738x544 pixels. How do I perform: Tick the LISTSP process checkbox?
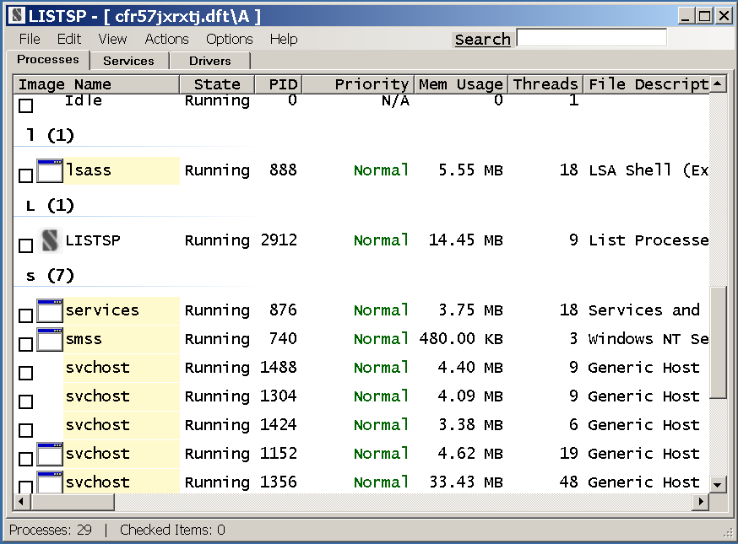pos(26,245)
